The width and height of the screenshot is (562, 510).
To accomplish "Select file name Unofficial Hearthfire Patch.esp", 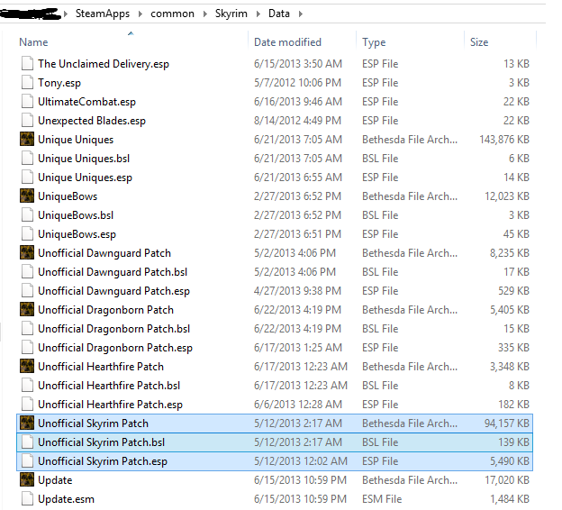I will tap(111, 405).
